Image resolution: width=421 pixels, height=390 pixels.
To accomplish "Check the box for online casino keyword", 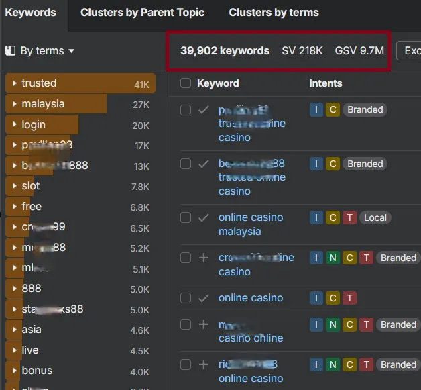I will [x=186, y=298].
